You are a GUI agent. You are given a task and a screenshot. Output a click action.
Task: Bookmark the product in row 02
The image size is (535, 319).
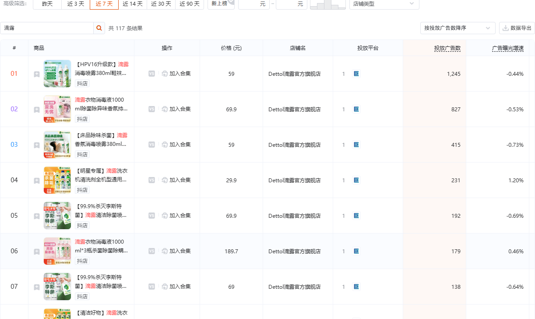37,110
